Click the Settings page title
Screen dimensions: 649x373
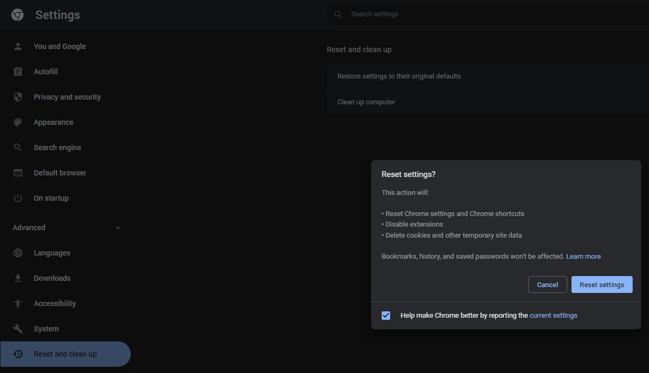tap(57, 15)
